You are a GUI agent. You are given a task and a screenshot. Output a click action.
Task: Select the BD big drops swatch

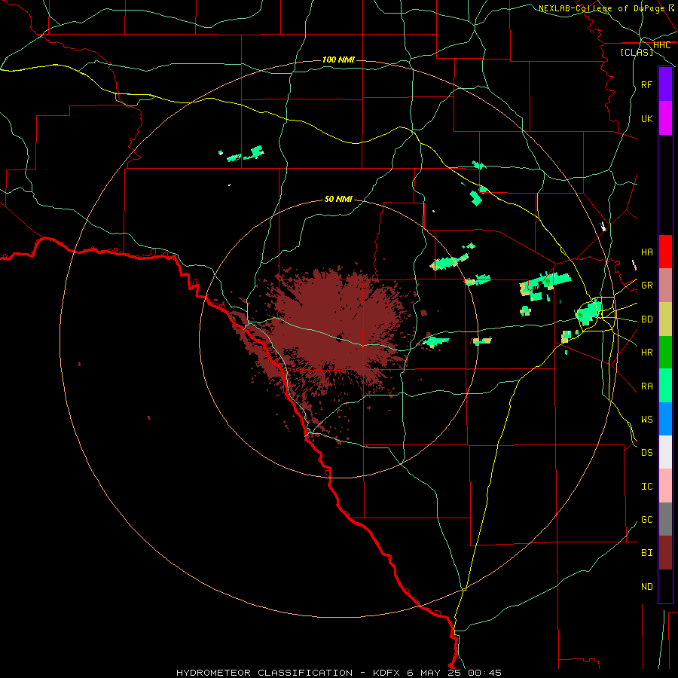pos(665,319)
